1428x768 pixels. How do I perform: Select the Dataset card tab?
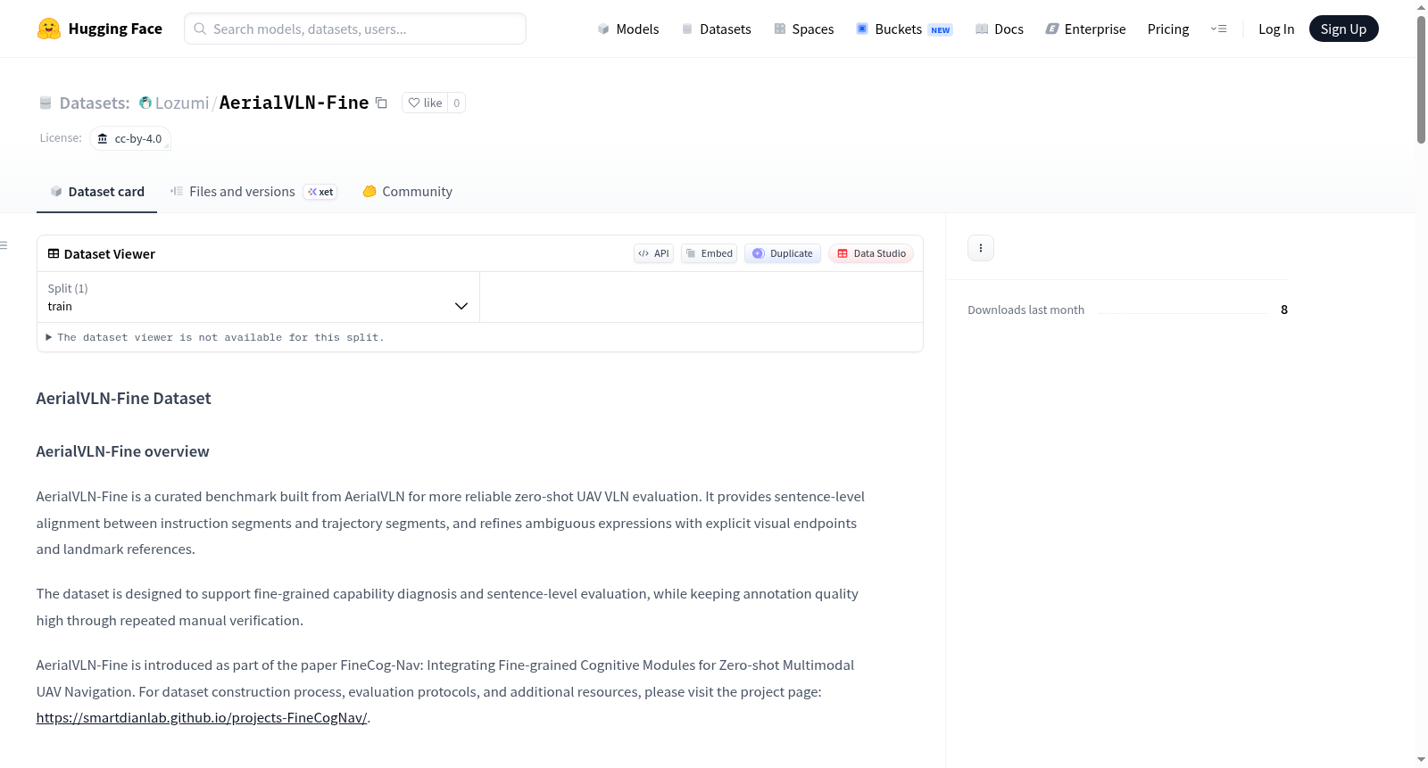click(97, 192)
